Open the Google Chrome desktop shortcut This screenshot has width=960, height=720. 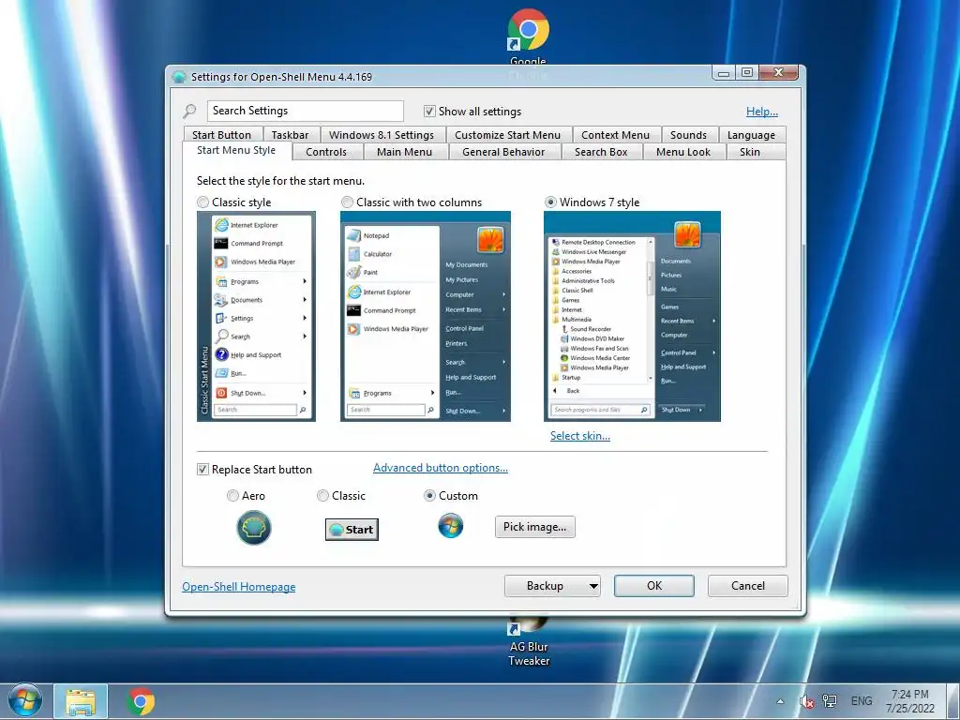click(x=529, y=37)
